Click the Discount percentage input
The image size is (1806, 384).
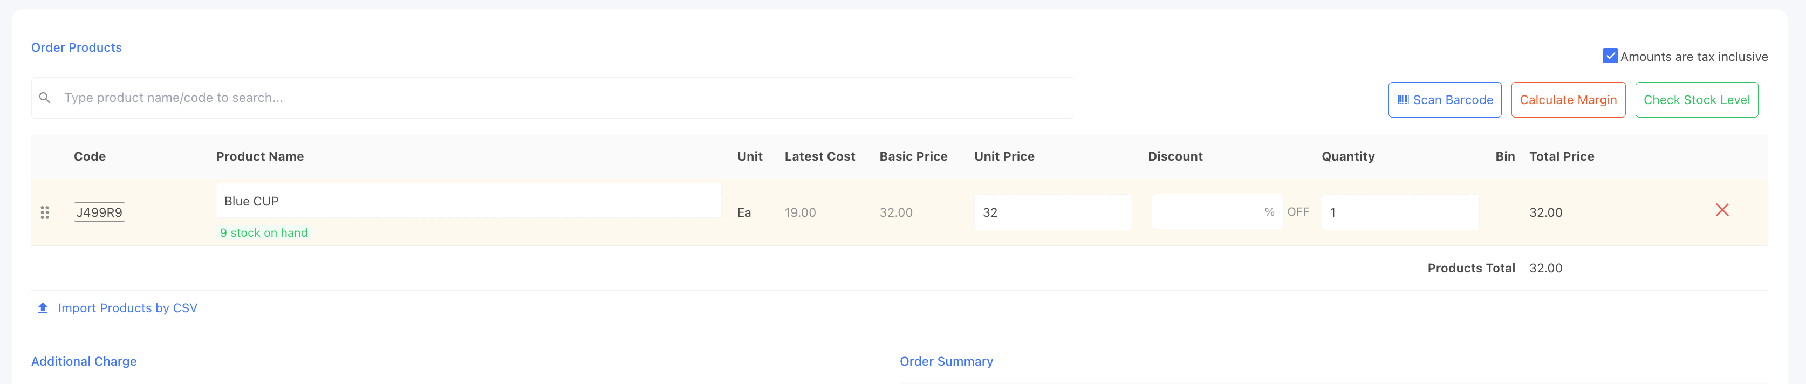pos(1216,211)
